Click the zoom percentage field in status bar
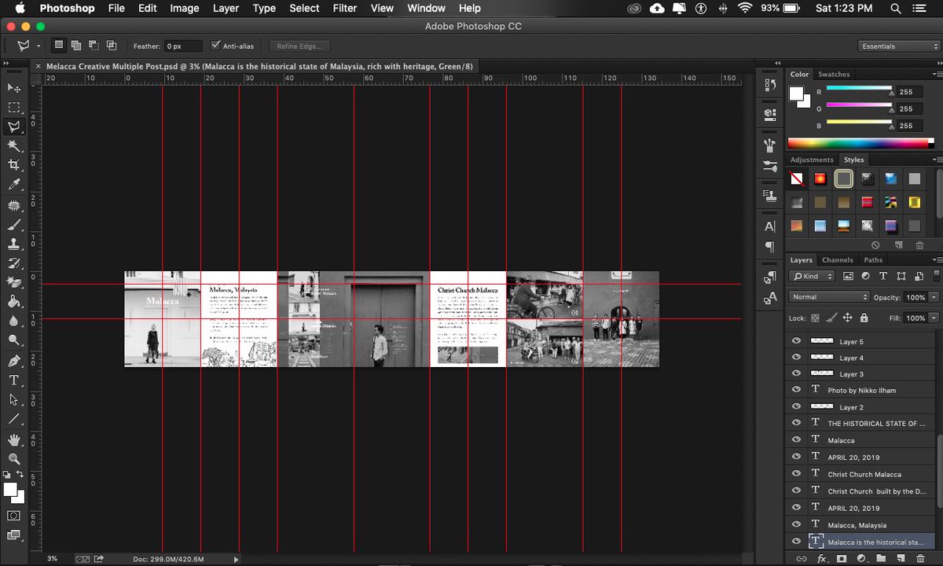943x566 pixels. click(x=53, y=559)
